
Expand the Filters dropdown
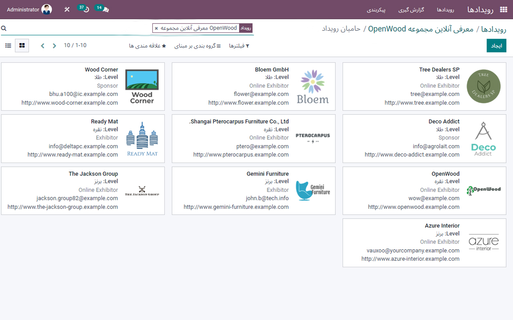(239, 46)
